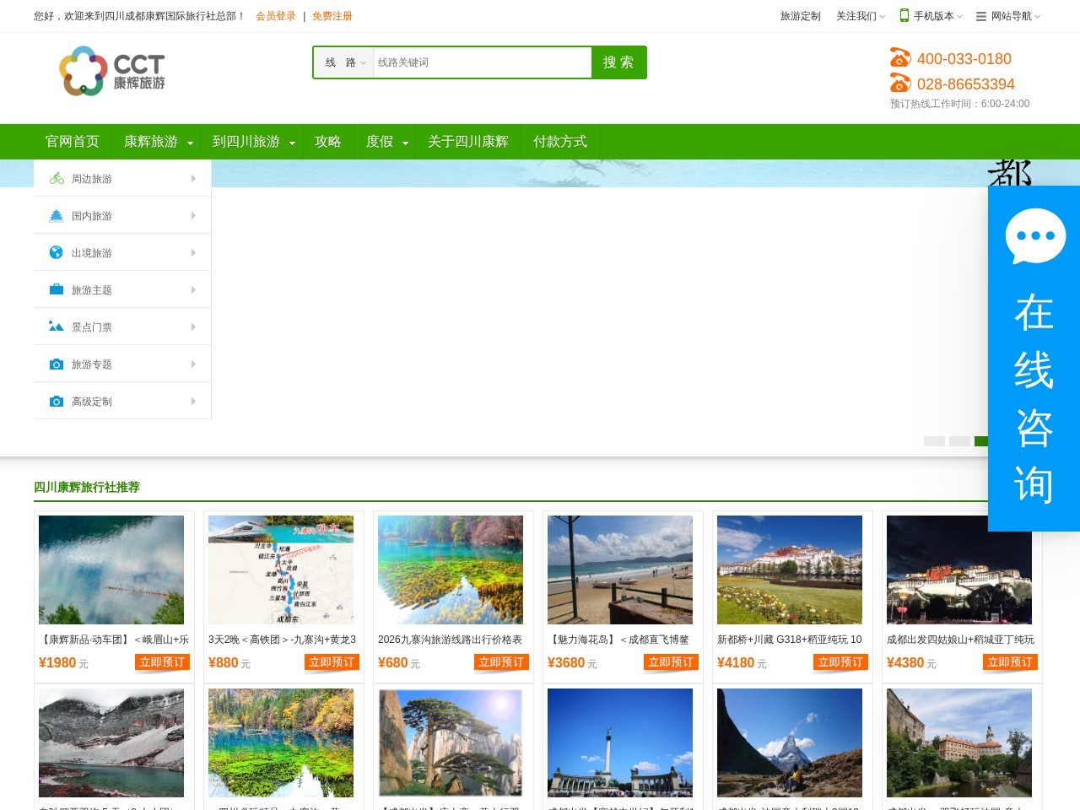
Task: Select the green active carousel indicator
Action: tap(981, 441)
